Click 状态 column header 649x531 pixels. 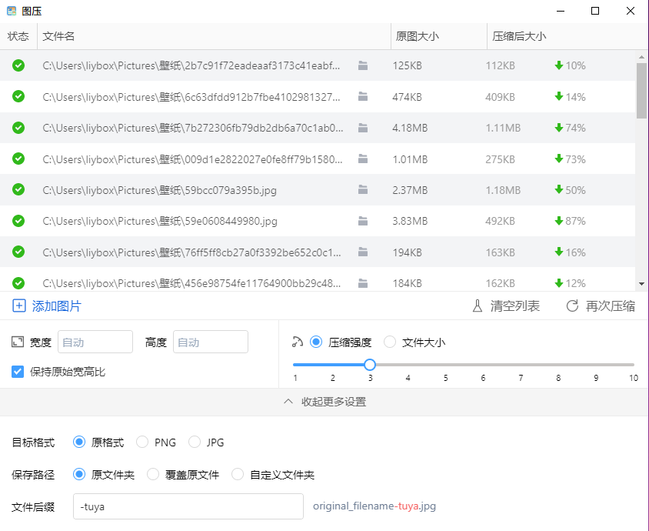18,36
